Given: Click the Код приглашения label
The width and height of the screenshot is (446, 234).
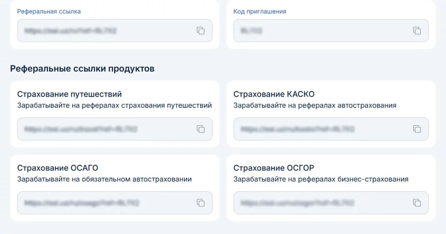Looking at the screenshot, I should 260,11.
